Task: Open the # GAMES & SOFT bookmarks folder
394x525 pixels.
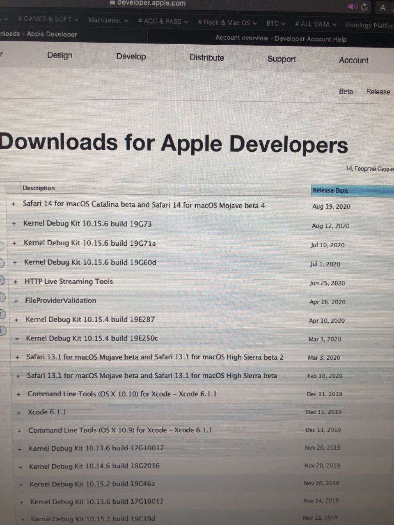Action: click(48, 19)
